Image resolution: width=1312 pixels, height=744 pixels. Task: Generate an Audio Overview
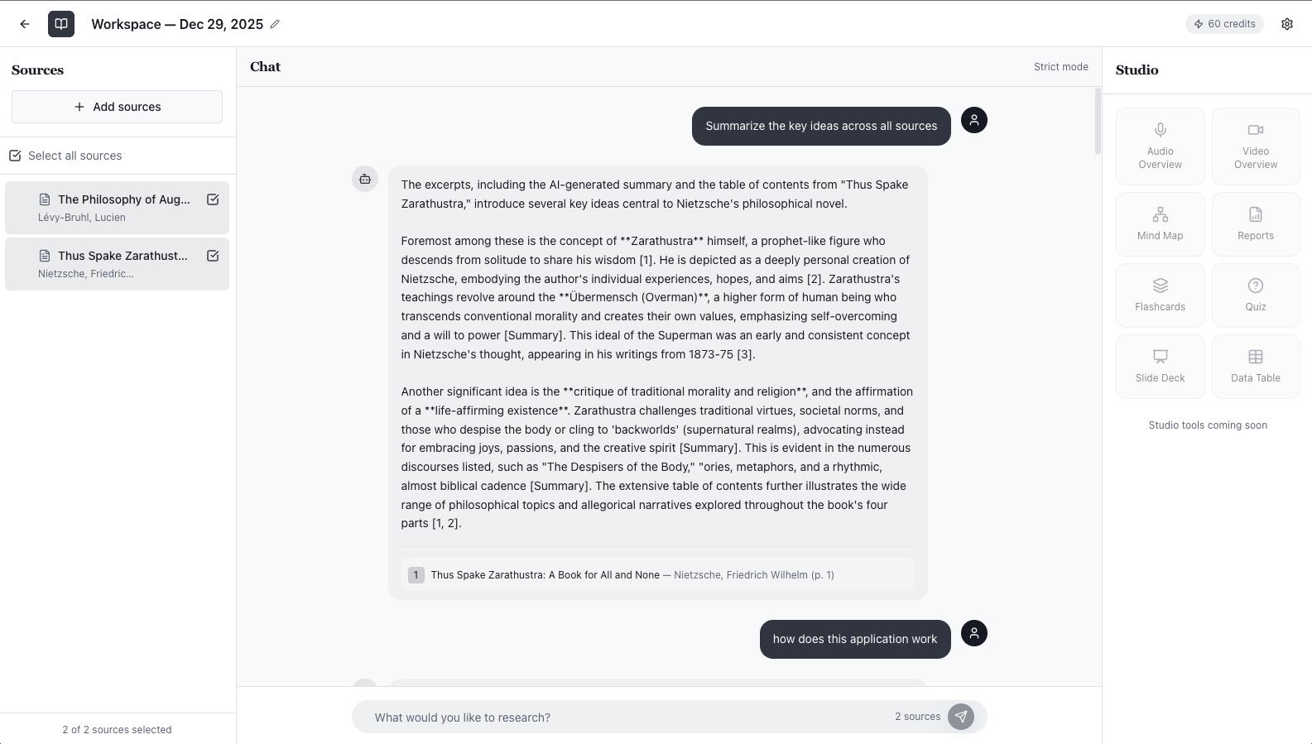click(1159, 146)
